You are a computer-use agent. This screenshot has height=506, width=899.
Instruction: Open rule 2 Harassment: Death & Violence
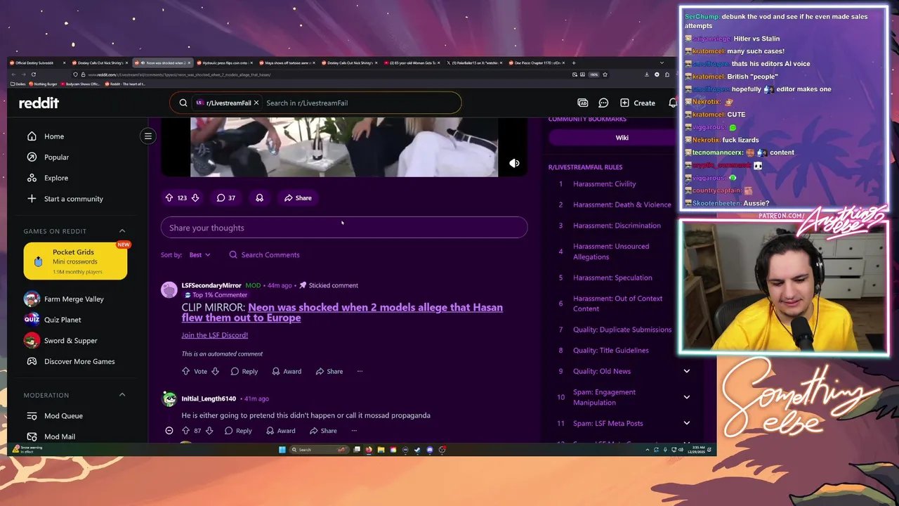tap(622, 205)
